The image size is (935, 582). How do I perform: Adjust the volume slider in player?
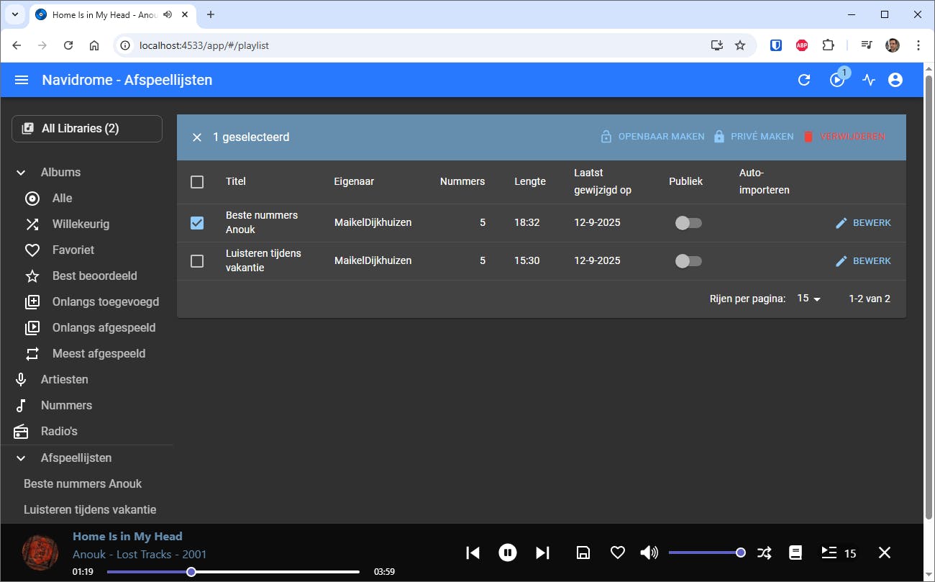tap(705, 553)
